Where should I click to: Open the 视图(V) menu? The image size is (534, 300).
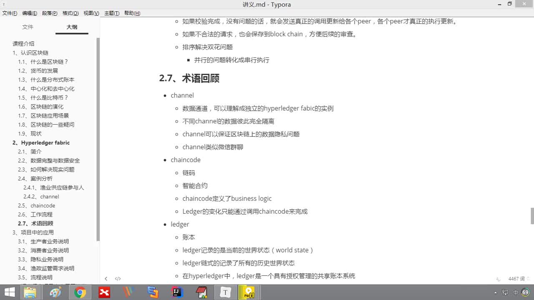[91, 13]
